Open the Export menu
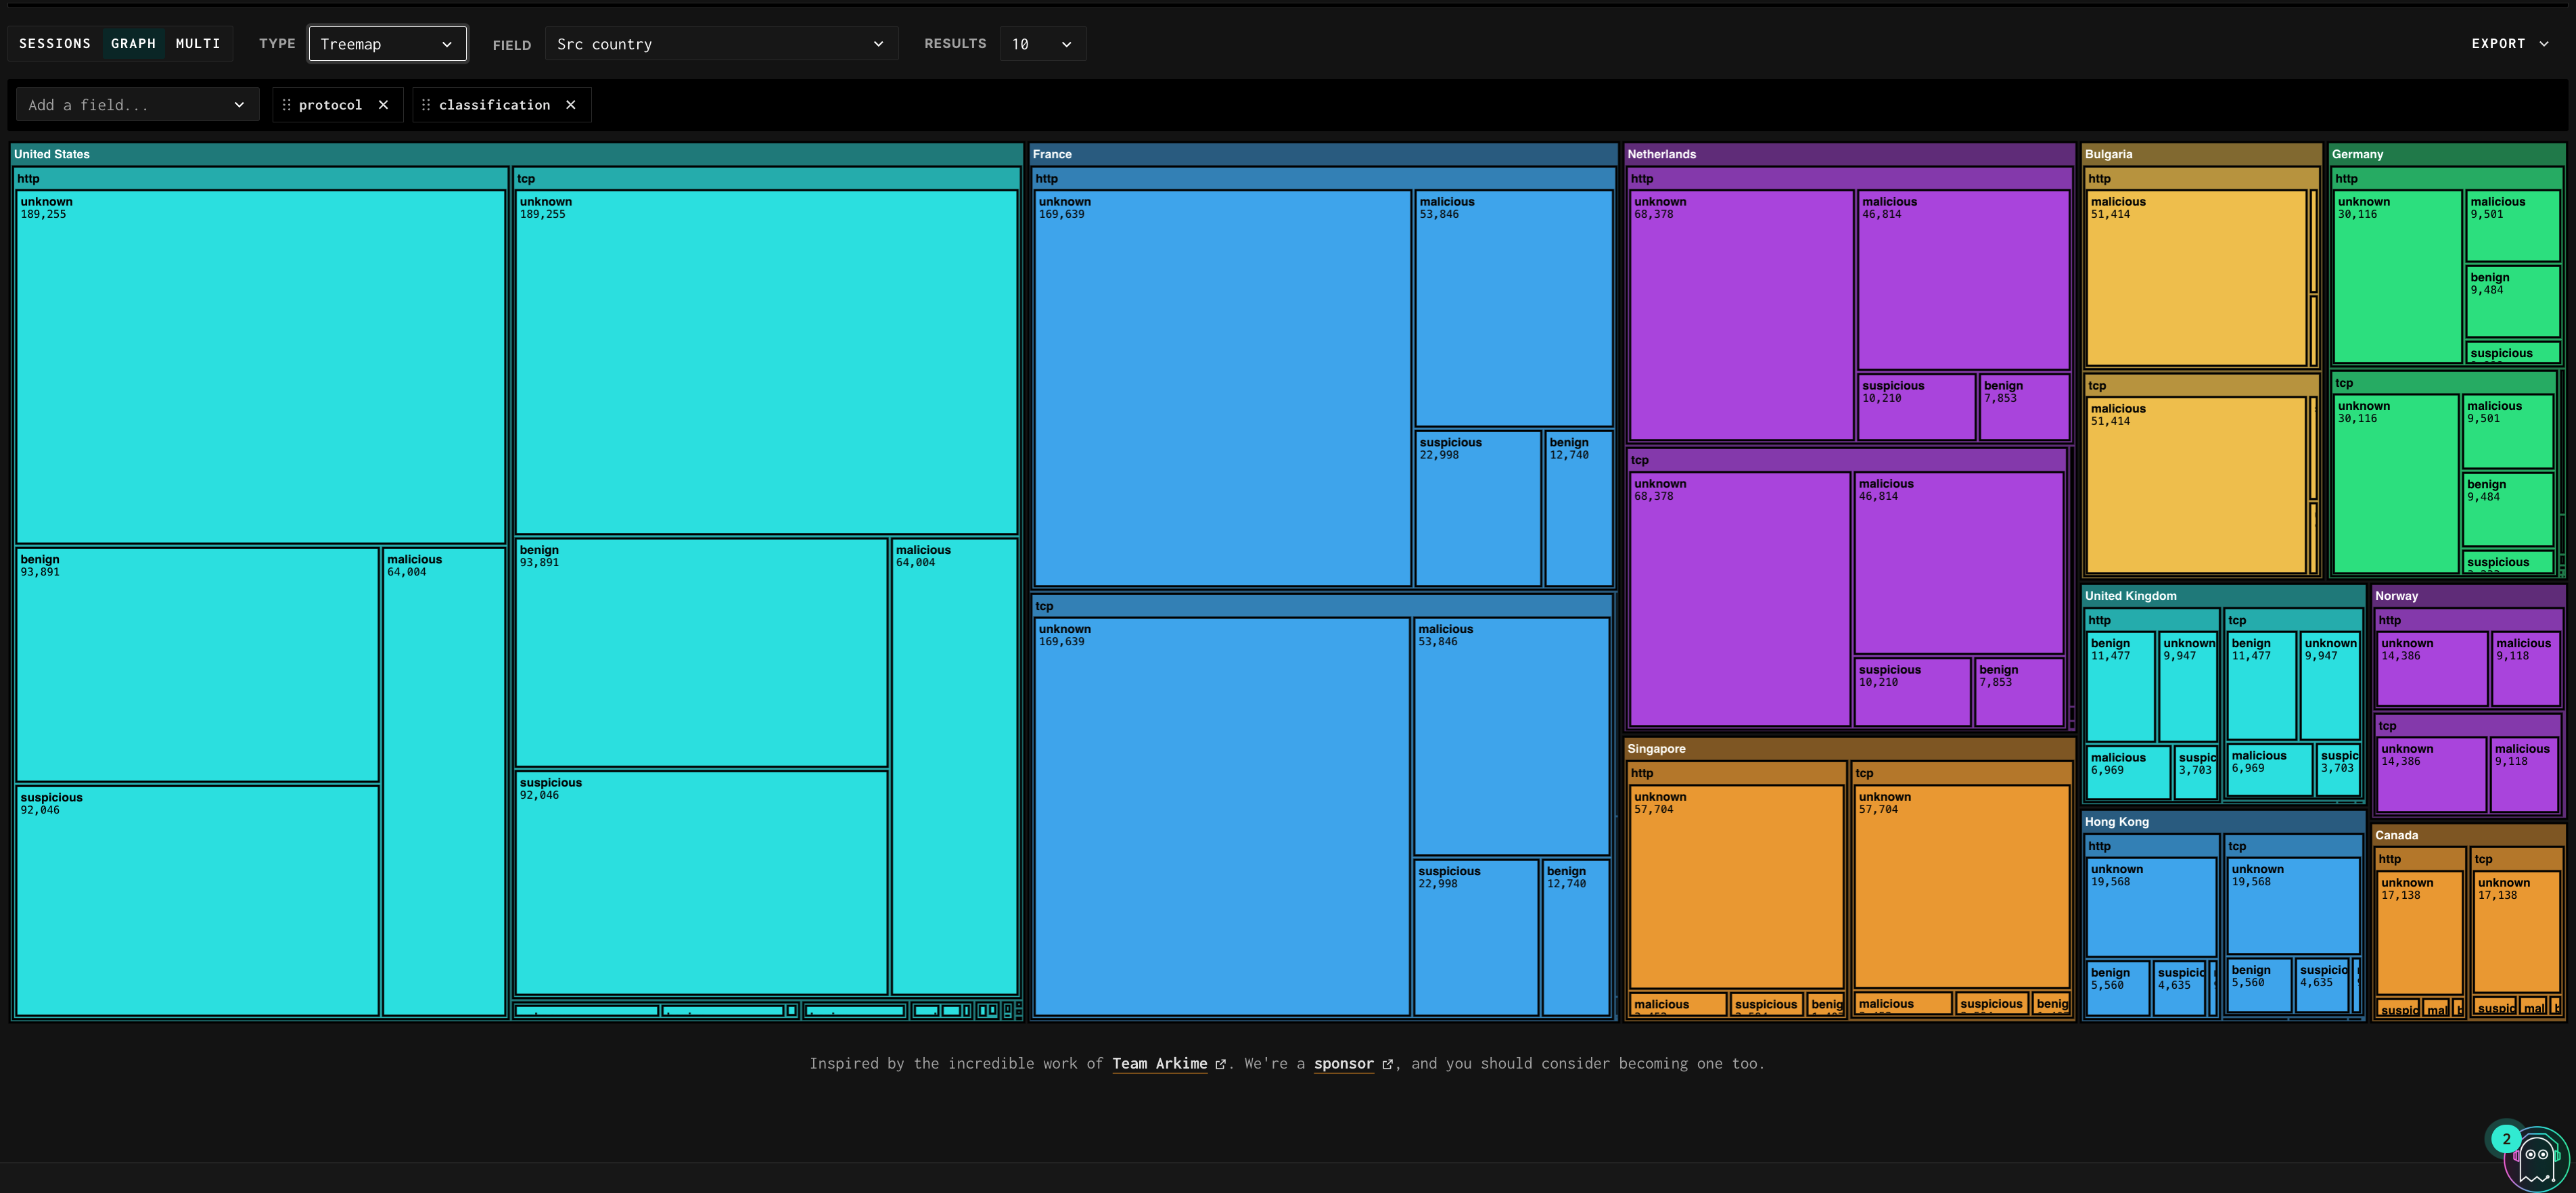 (2498, 44)
